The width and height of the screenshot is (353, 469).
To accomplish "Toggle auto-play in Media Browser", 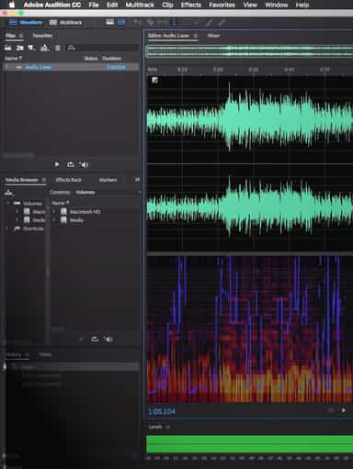I will [108, 340].
